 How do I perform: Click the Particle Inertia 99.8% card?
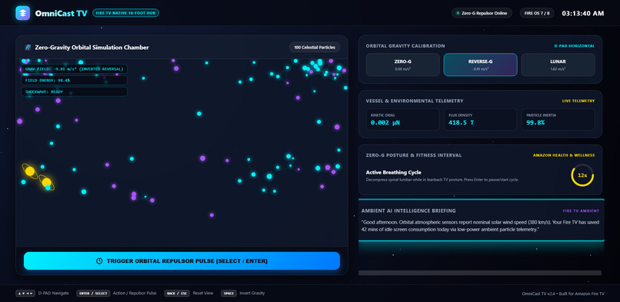tap(558, 119)
